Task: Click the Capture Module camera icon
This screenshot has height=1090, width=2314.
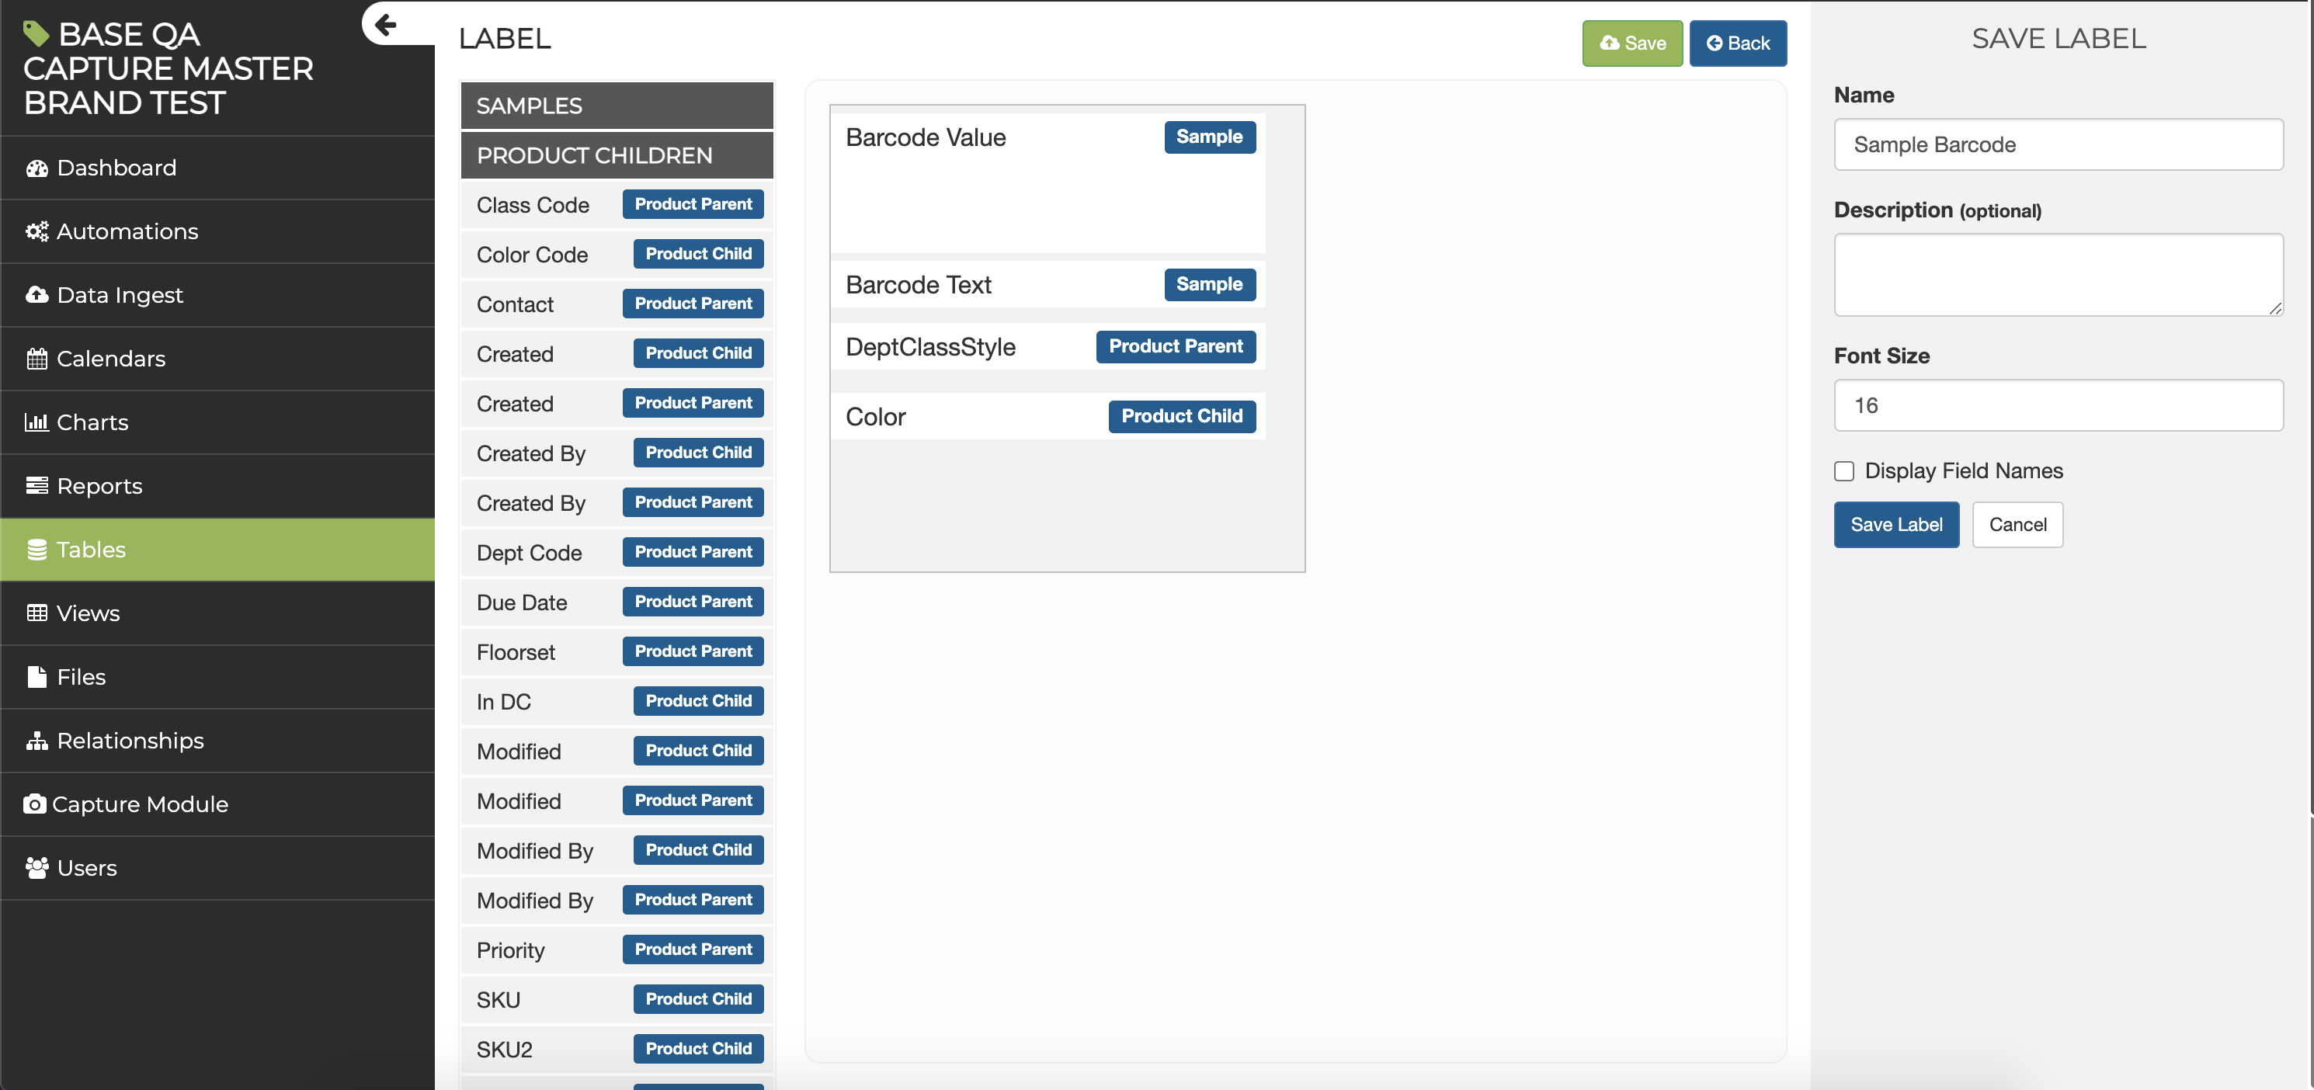Action: [34, 804]
